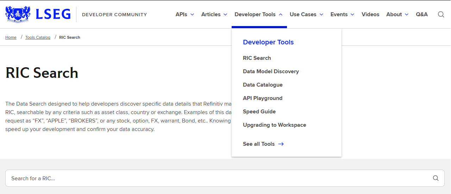
Task: Select RIC Search from the menu
Action: tap(257, 58)
